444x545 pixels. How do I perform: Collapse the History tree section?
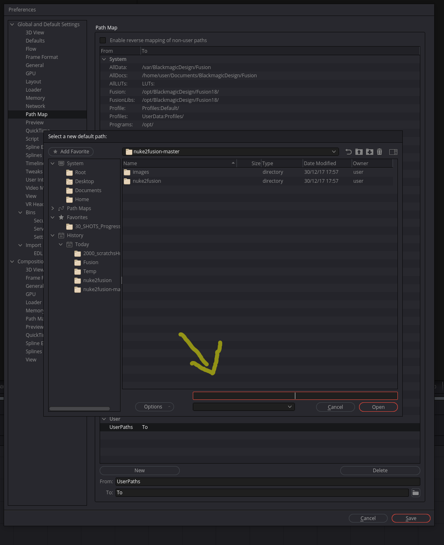(x=53, y=235)
